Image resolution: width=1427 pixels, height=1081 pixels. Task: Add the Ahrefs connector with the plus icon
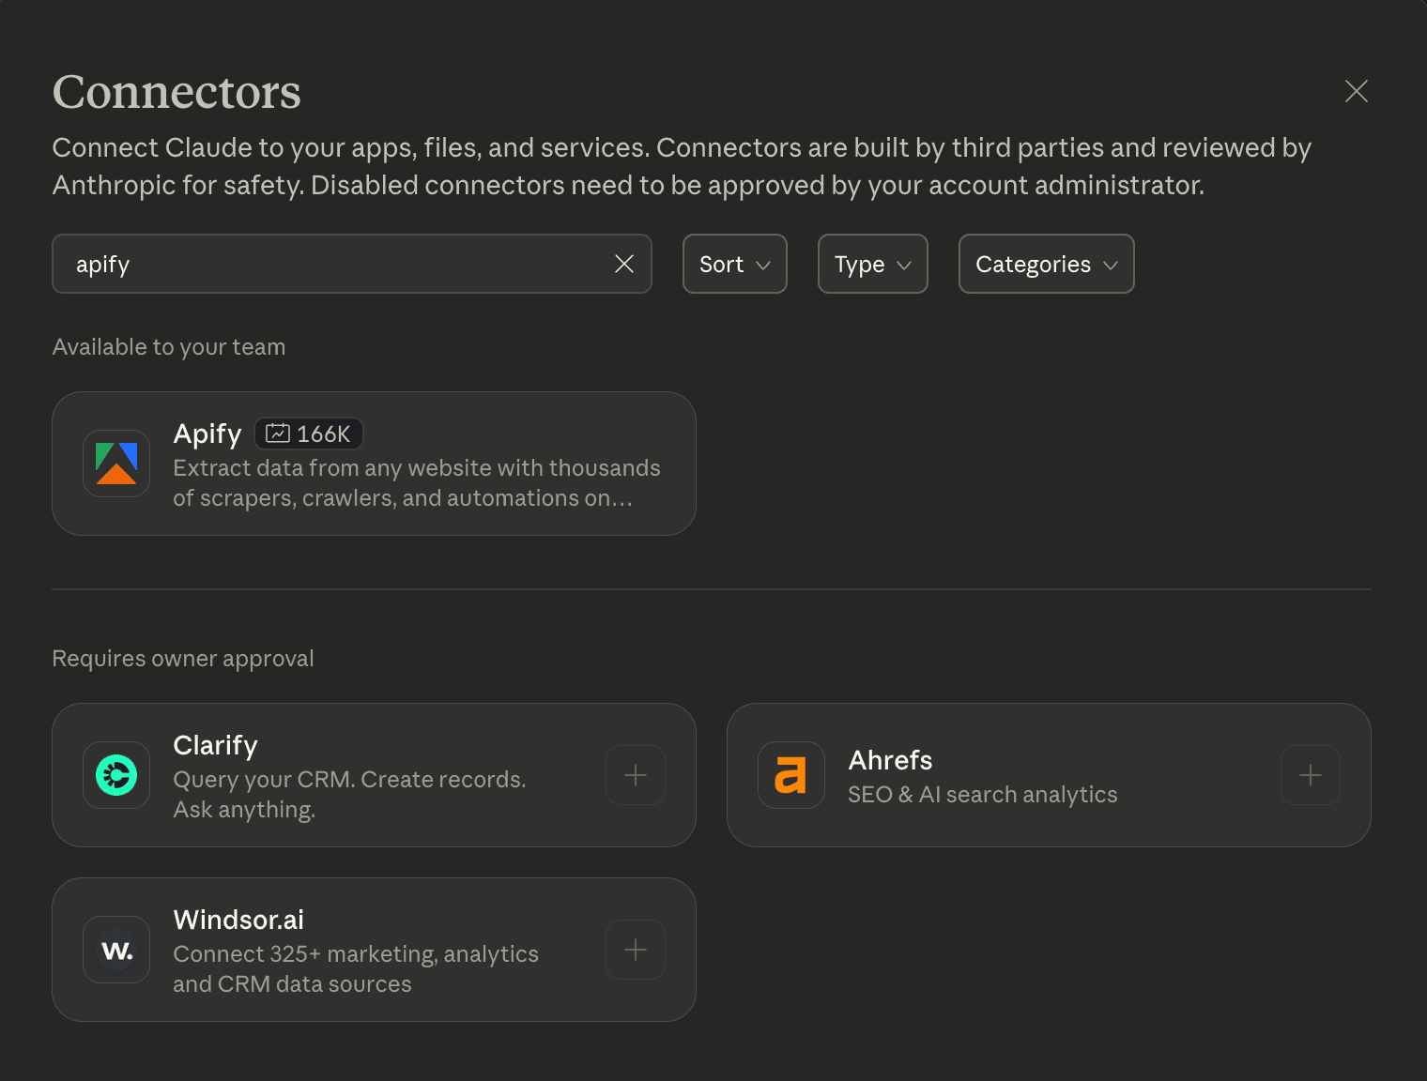[1310, 775]
